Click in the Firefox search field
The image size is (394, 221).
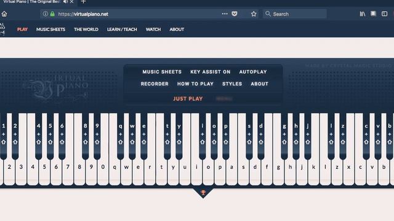(x=295, y=14)
